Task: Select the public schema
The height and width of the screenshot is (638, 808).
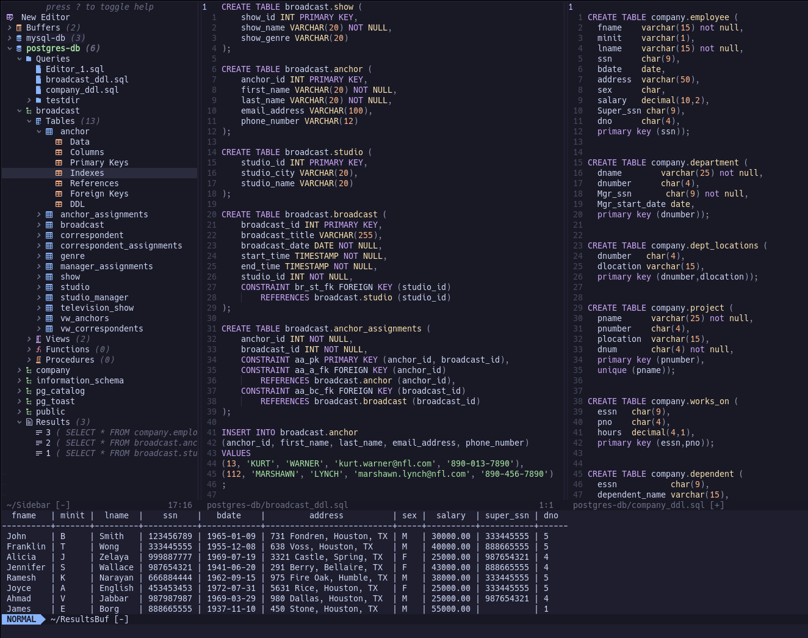Action: [51, 411]
